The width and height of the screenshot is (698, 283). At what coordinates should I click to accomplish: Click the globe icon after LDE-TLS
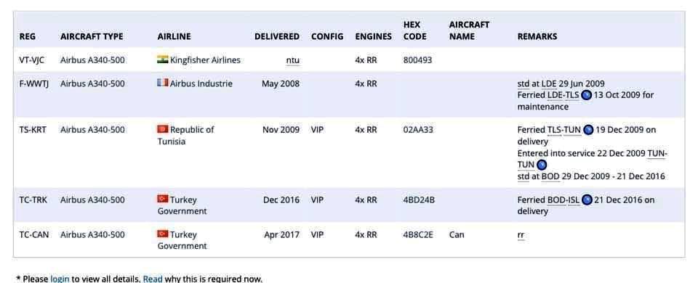pyautogui.click(x=587, y=95)
